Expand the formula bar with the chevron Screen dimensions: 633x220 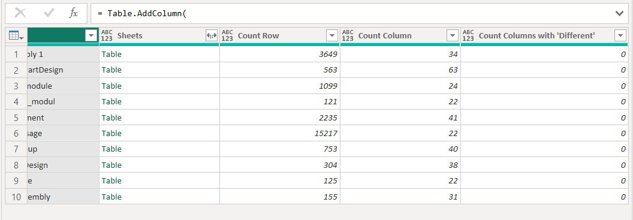click(x=619, y=14)
